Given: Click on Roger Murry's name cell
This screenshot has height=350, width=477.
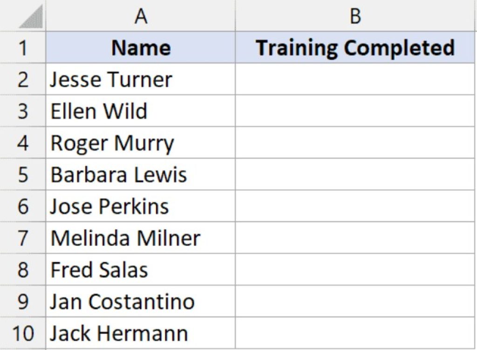Looking at the screenshot, I should [140, 143].
